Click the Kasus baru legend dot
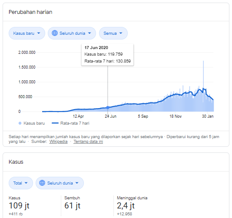The width and height of the screenshot is (232, 218). click(20, 123)
